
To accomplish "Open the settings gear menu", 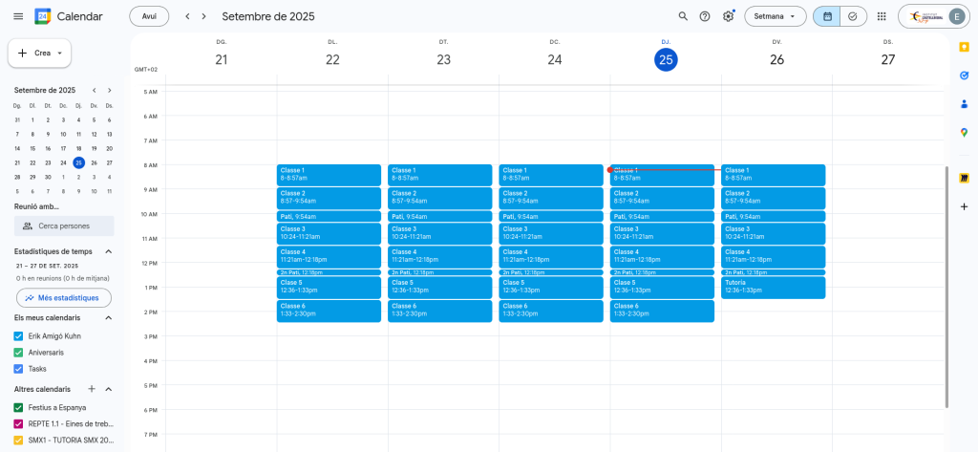I will click(x=729, y=16).
